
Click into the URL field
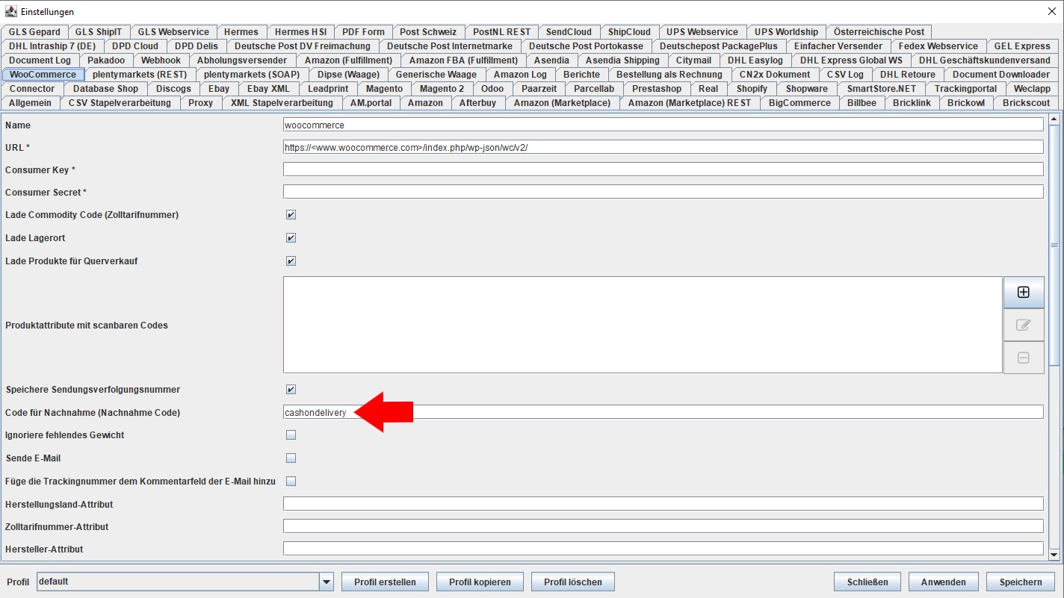[x=663, y=147]
